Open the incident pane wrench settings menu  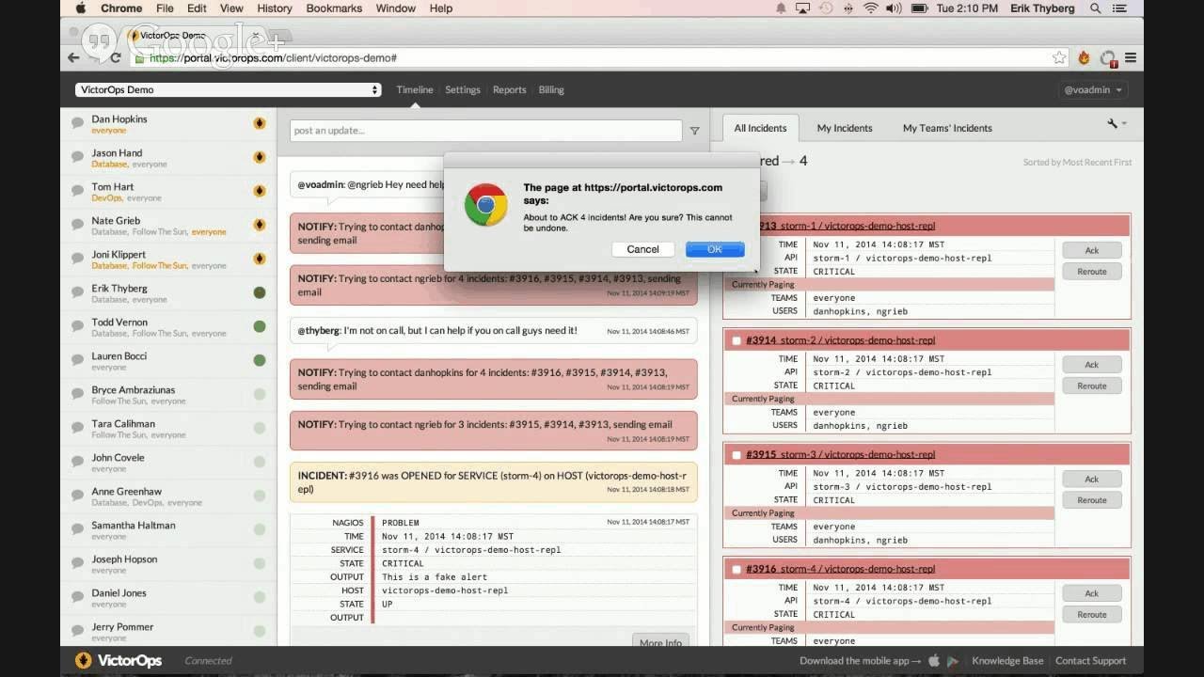1117,123
